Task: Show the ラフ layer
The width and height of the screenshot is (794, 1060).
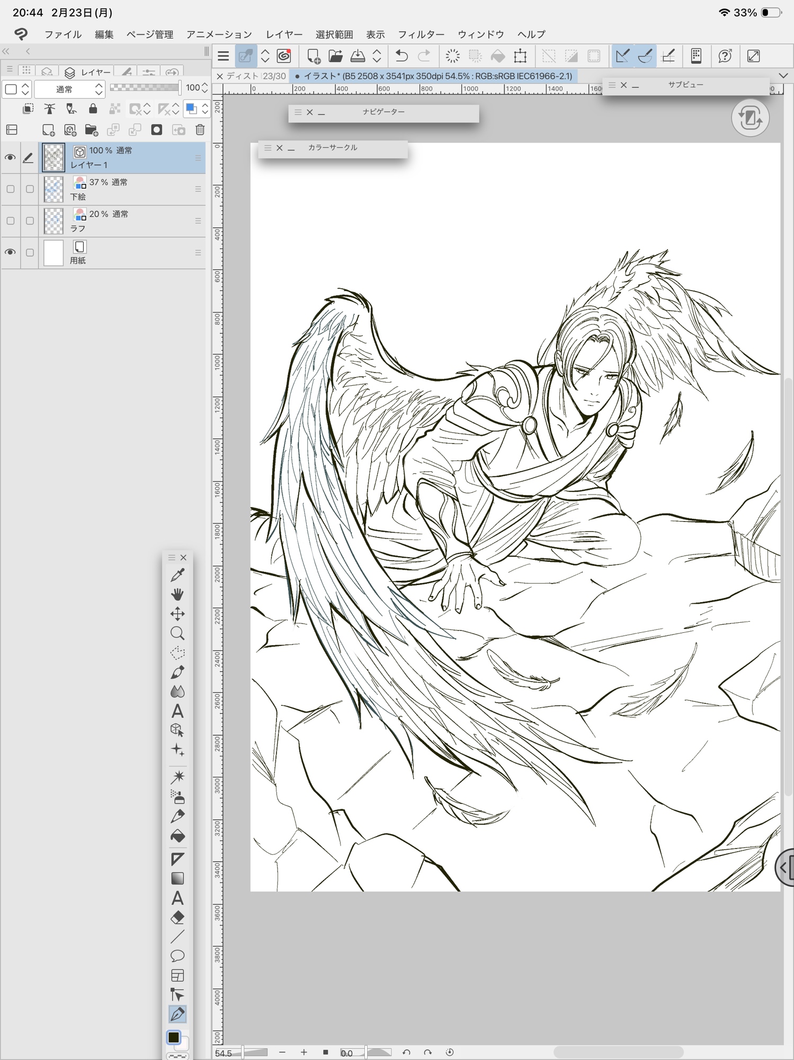Action: [10, 221]
